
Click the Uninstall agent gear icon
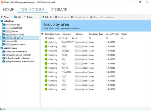[72, 17]
